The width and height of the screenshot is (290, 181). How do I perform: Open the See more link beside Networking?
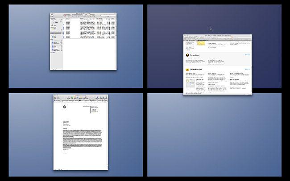[x=247, y=55]
